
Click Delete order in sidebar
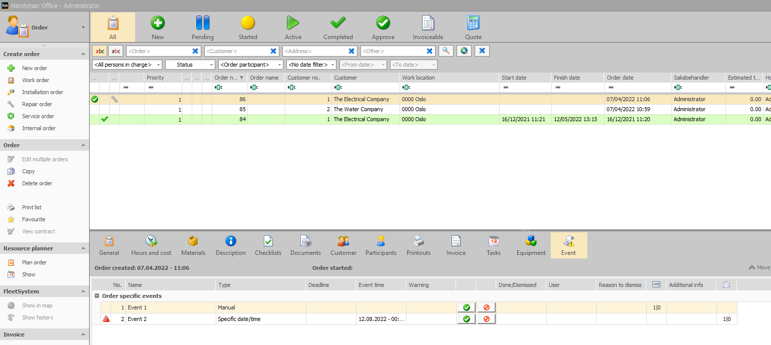[37, 183]
